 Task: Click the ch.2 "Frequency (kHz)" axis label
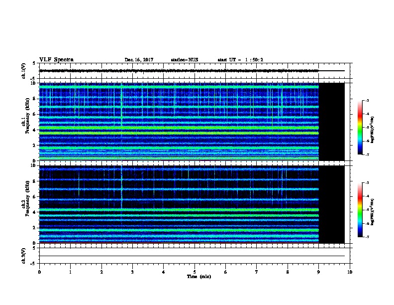27,198
